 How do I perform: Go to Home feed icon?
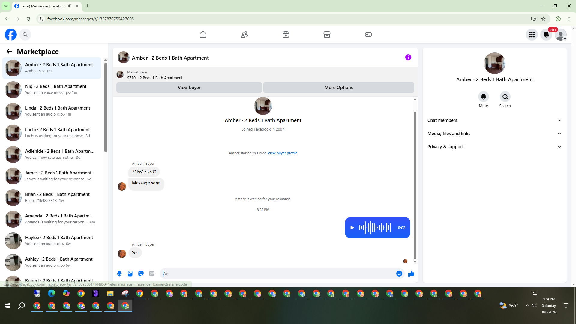[x=203, y=34]
